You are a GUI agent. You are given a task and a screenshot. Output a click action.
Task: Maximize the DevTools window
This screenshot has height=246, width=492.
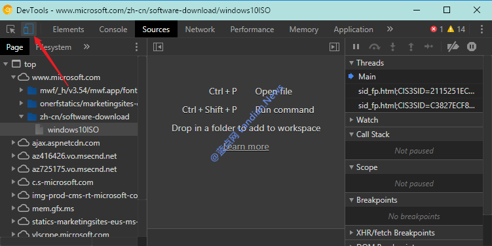(x=447, y=10)
